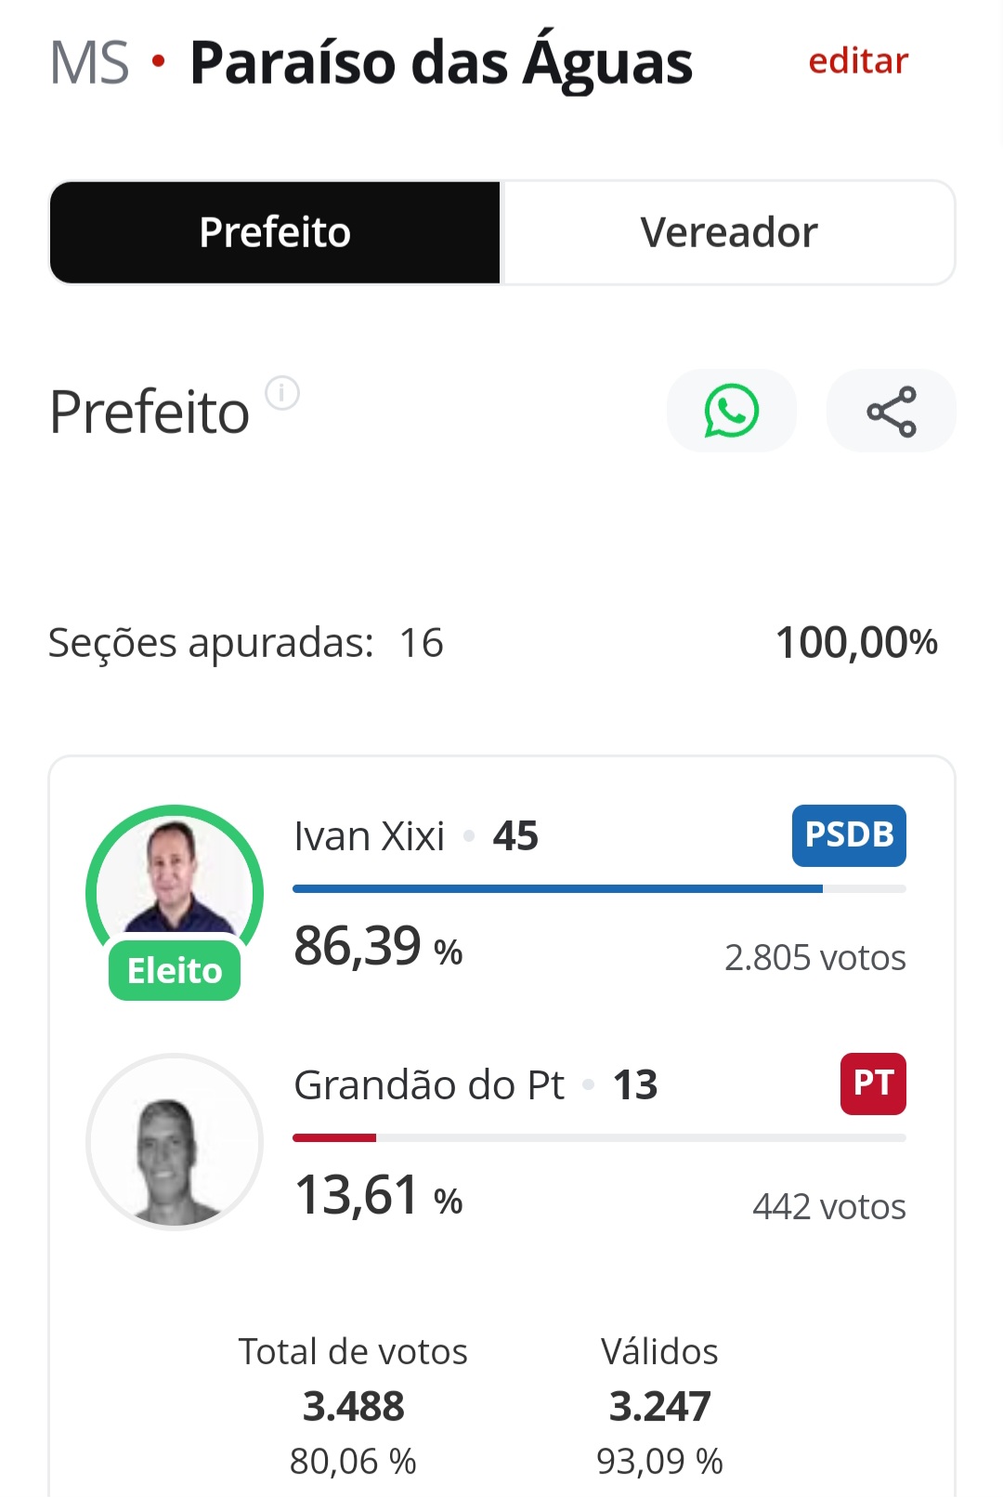Select candidate name Grandão do Pt
This screenshot has height=1497, width=1003.
point(429,1085)
